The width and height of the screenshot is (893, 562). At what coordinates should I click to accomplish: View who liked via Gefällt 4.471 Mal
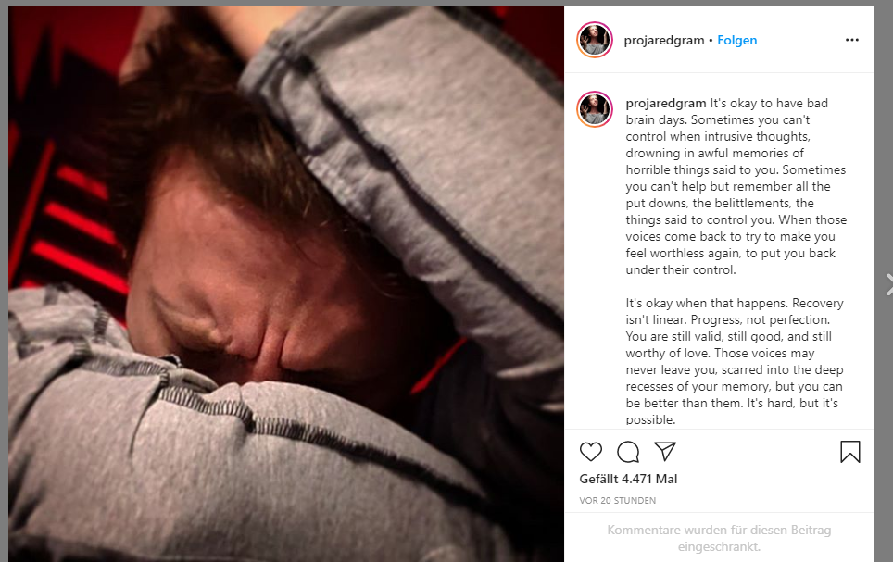[x=628, y=479]
